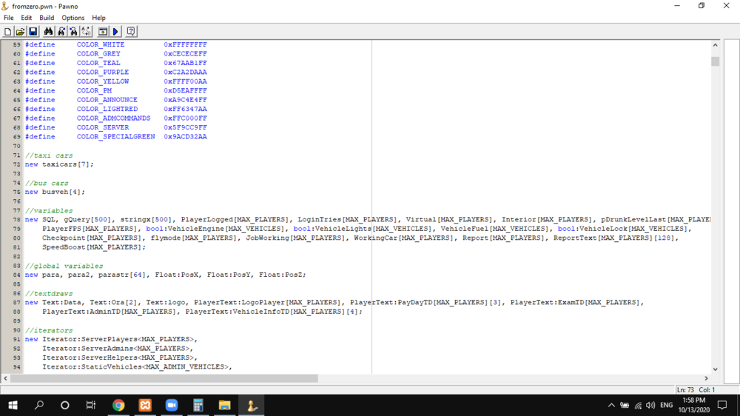The image size is (740, 416).
Task: Click the //global variables comment
Action: click(x=64, y=266)
